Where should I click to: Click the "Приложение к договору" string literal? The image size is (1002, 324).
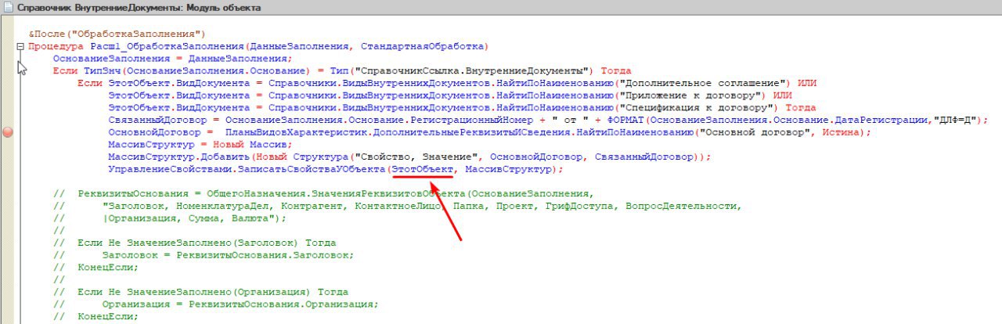(689, 95)
